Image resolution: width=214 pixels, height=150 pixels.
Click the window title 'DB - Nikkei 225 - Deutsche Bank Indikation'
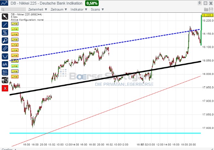click(46, 3)
